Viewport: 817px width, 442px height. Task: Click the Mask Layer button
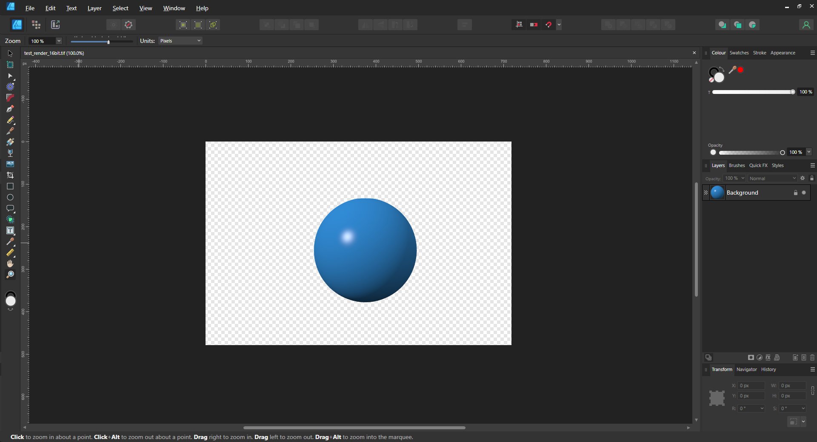[x=751, y=357]
